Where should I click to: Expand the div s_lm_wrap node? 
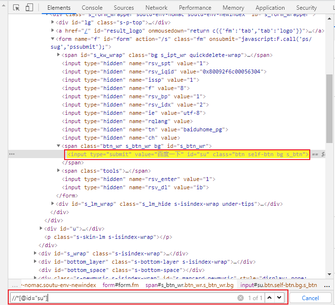(52, 203)
